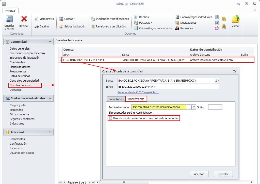
Task: Click the red X Eliminar icon
Action: pos(24,19)
